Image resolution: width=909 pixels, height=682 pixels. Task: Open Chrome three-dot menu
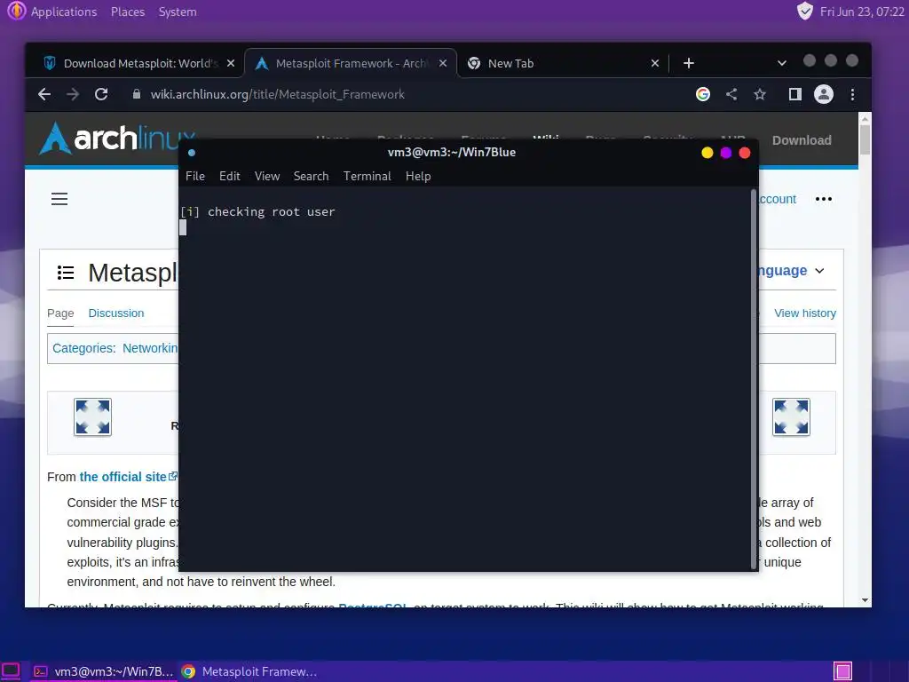[852, 94]
